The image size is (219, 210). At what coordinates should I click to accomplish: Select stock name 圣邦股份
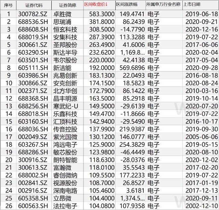(x=65, y=45)
